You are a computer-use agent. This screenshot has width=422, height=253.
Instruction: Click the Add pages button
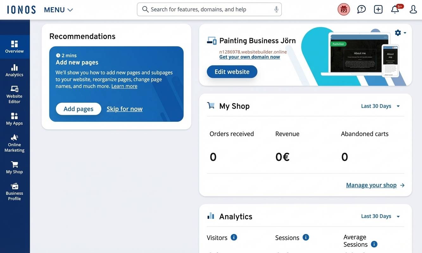(79, 109)
